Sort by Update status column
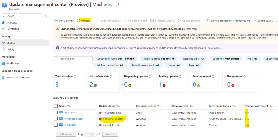The height and width of the screenshot is (140, 278). pos(109,106)
